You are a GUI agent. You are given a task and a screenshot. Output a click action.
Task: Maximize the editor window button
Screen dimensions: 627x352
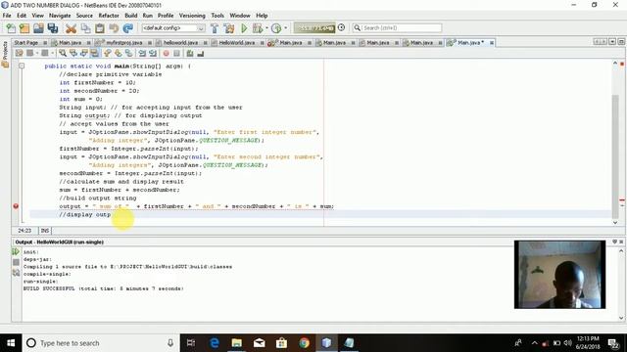[x=621, y=42]
